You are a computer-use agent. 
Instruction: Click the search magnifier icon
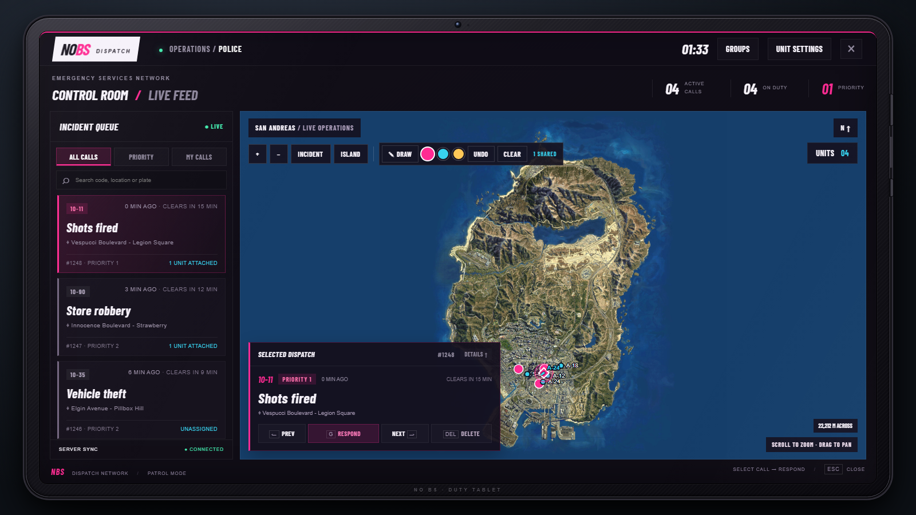point(66,180)
